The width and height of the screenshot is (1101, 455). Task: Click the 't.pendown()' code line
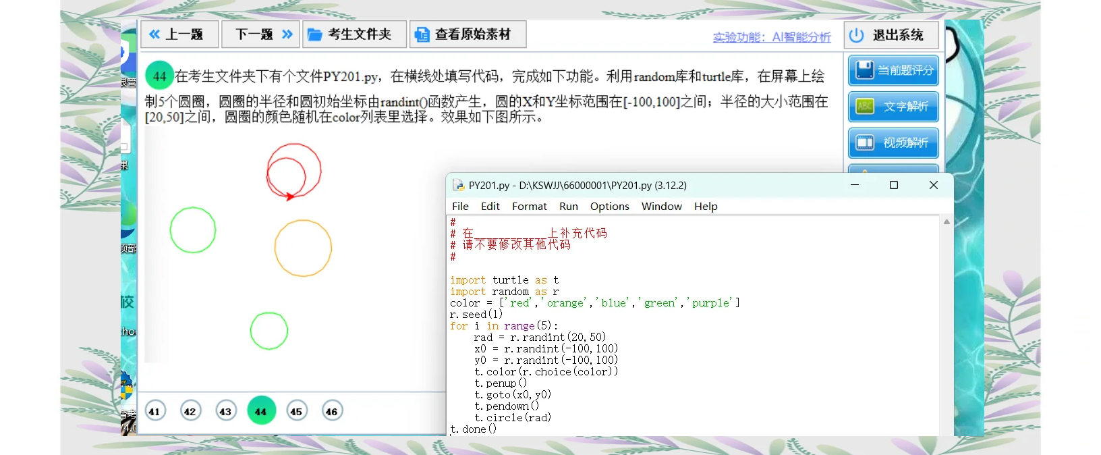pos(507,406)
